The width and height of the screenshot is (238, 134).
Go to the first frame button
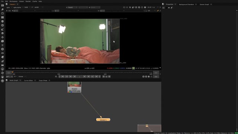[62, 77]
